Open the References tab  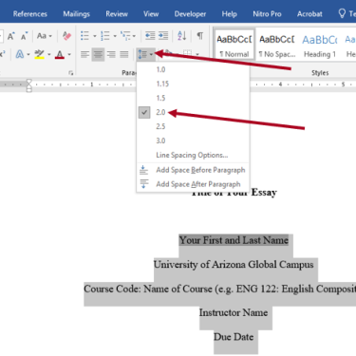pos(30,14)
